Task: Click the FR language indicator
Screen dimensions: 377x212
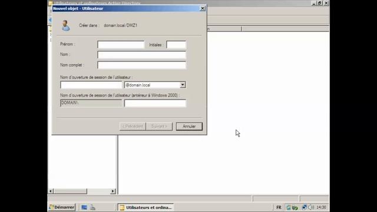Action: coord(279,207)
